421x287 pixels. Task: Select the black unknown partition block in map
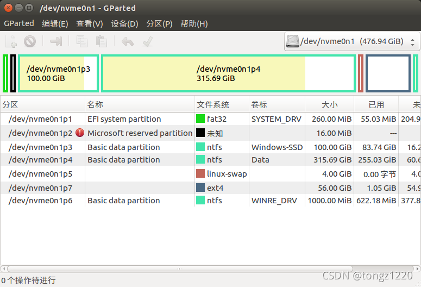pyautogui.click(x=13, y=73)
